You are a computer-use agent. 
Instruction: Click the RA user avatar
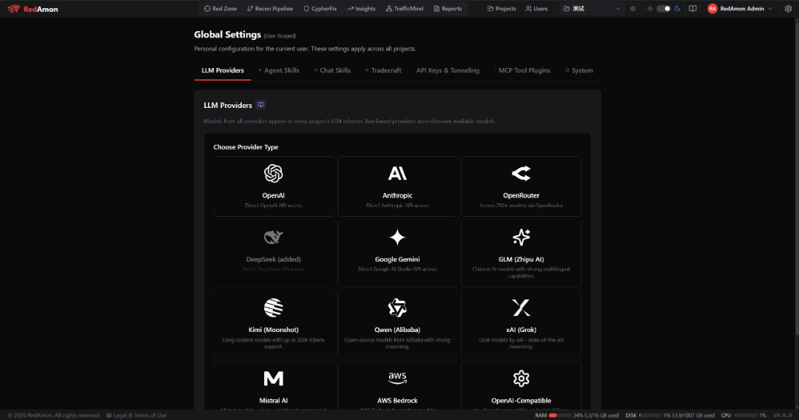pyautogui.click(x=712, y=9)
